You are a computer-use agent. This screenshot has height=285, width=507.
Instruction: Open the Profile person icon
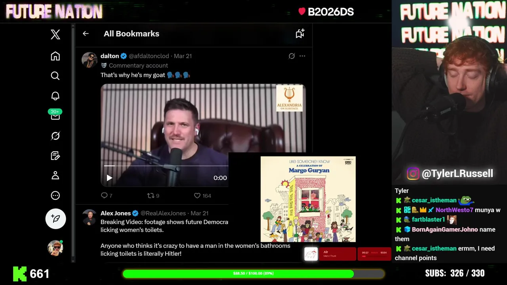point(55,175)
